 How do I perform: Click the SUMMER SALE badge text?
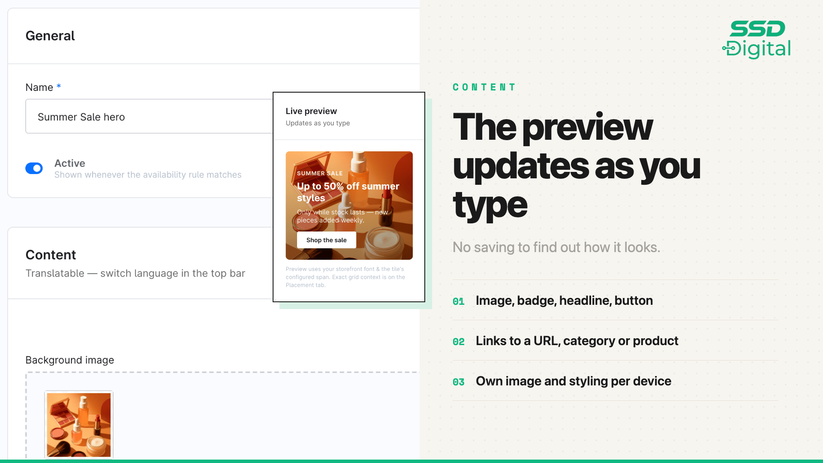(x=320, y=173)
